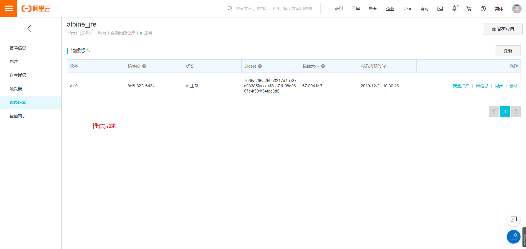526x249 pixels.
Task: Click 同步 for v1.0
Action: 499,86
